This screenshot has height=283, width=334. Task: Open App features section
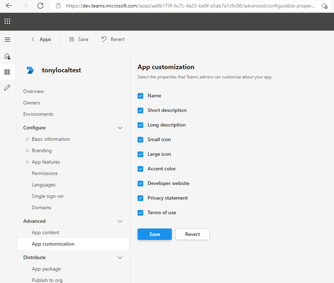[46, 162]
